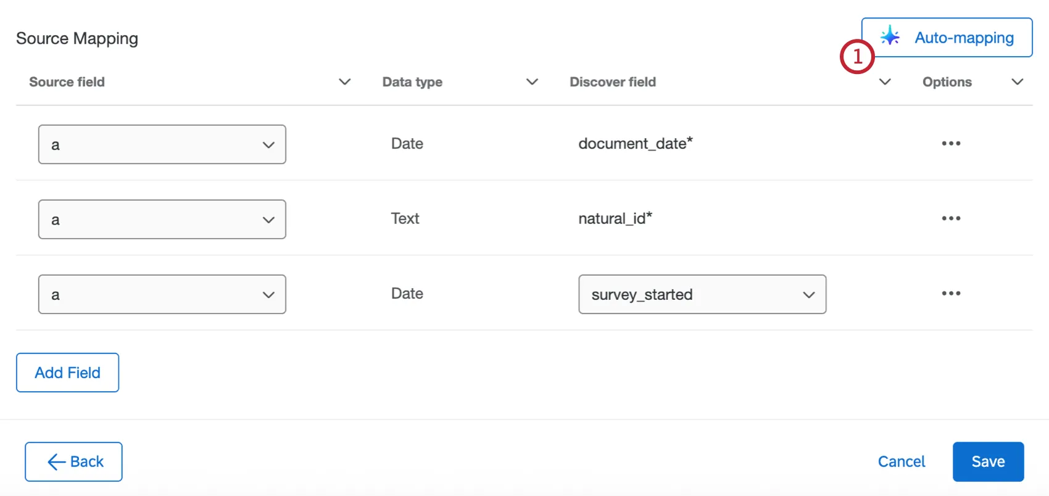Click the back arrow icon

[x=56, y=462]
